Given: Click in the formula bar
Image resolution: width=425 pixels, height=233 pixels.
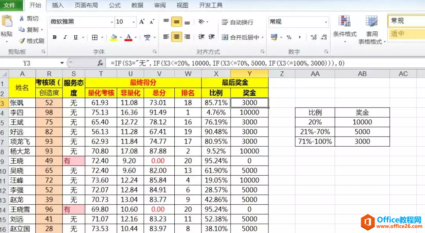Looking at the screenshot, I should point(266,63).
